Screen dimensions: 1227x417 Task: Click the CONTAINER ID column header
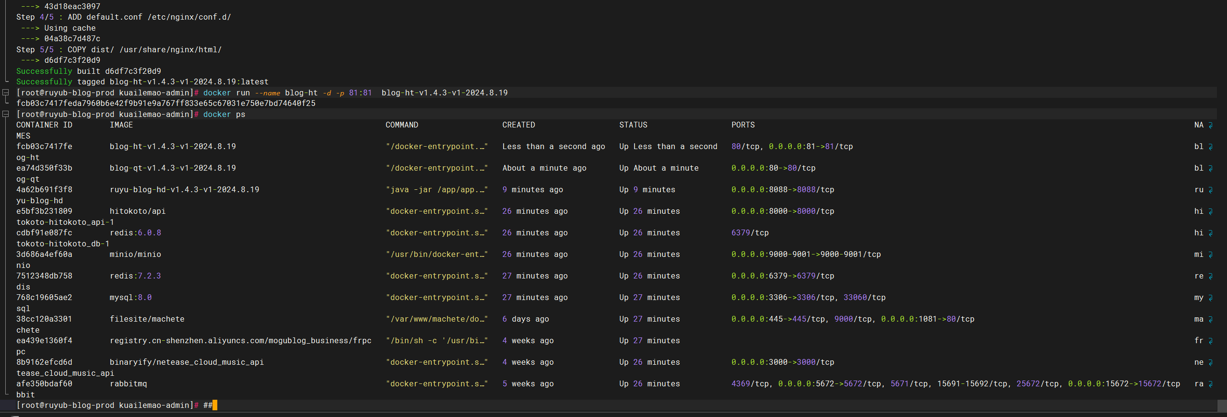(x=44, y=125)
